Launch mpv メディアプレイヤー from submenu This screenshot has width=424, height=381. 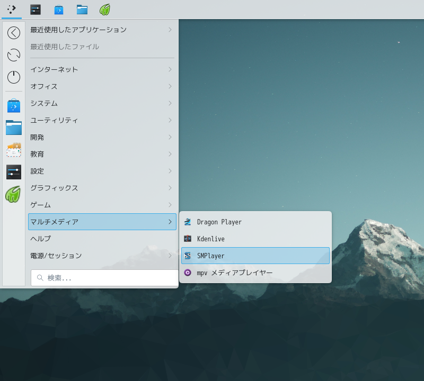click(255, 273)
